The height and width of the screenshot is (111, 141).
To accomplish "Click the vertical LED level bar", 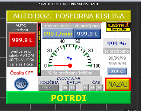I will pyautogui.click(x=39, y=50).
